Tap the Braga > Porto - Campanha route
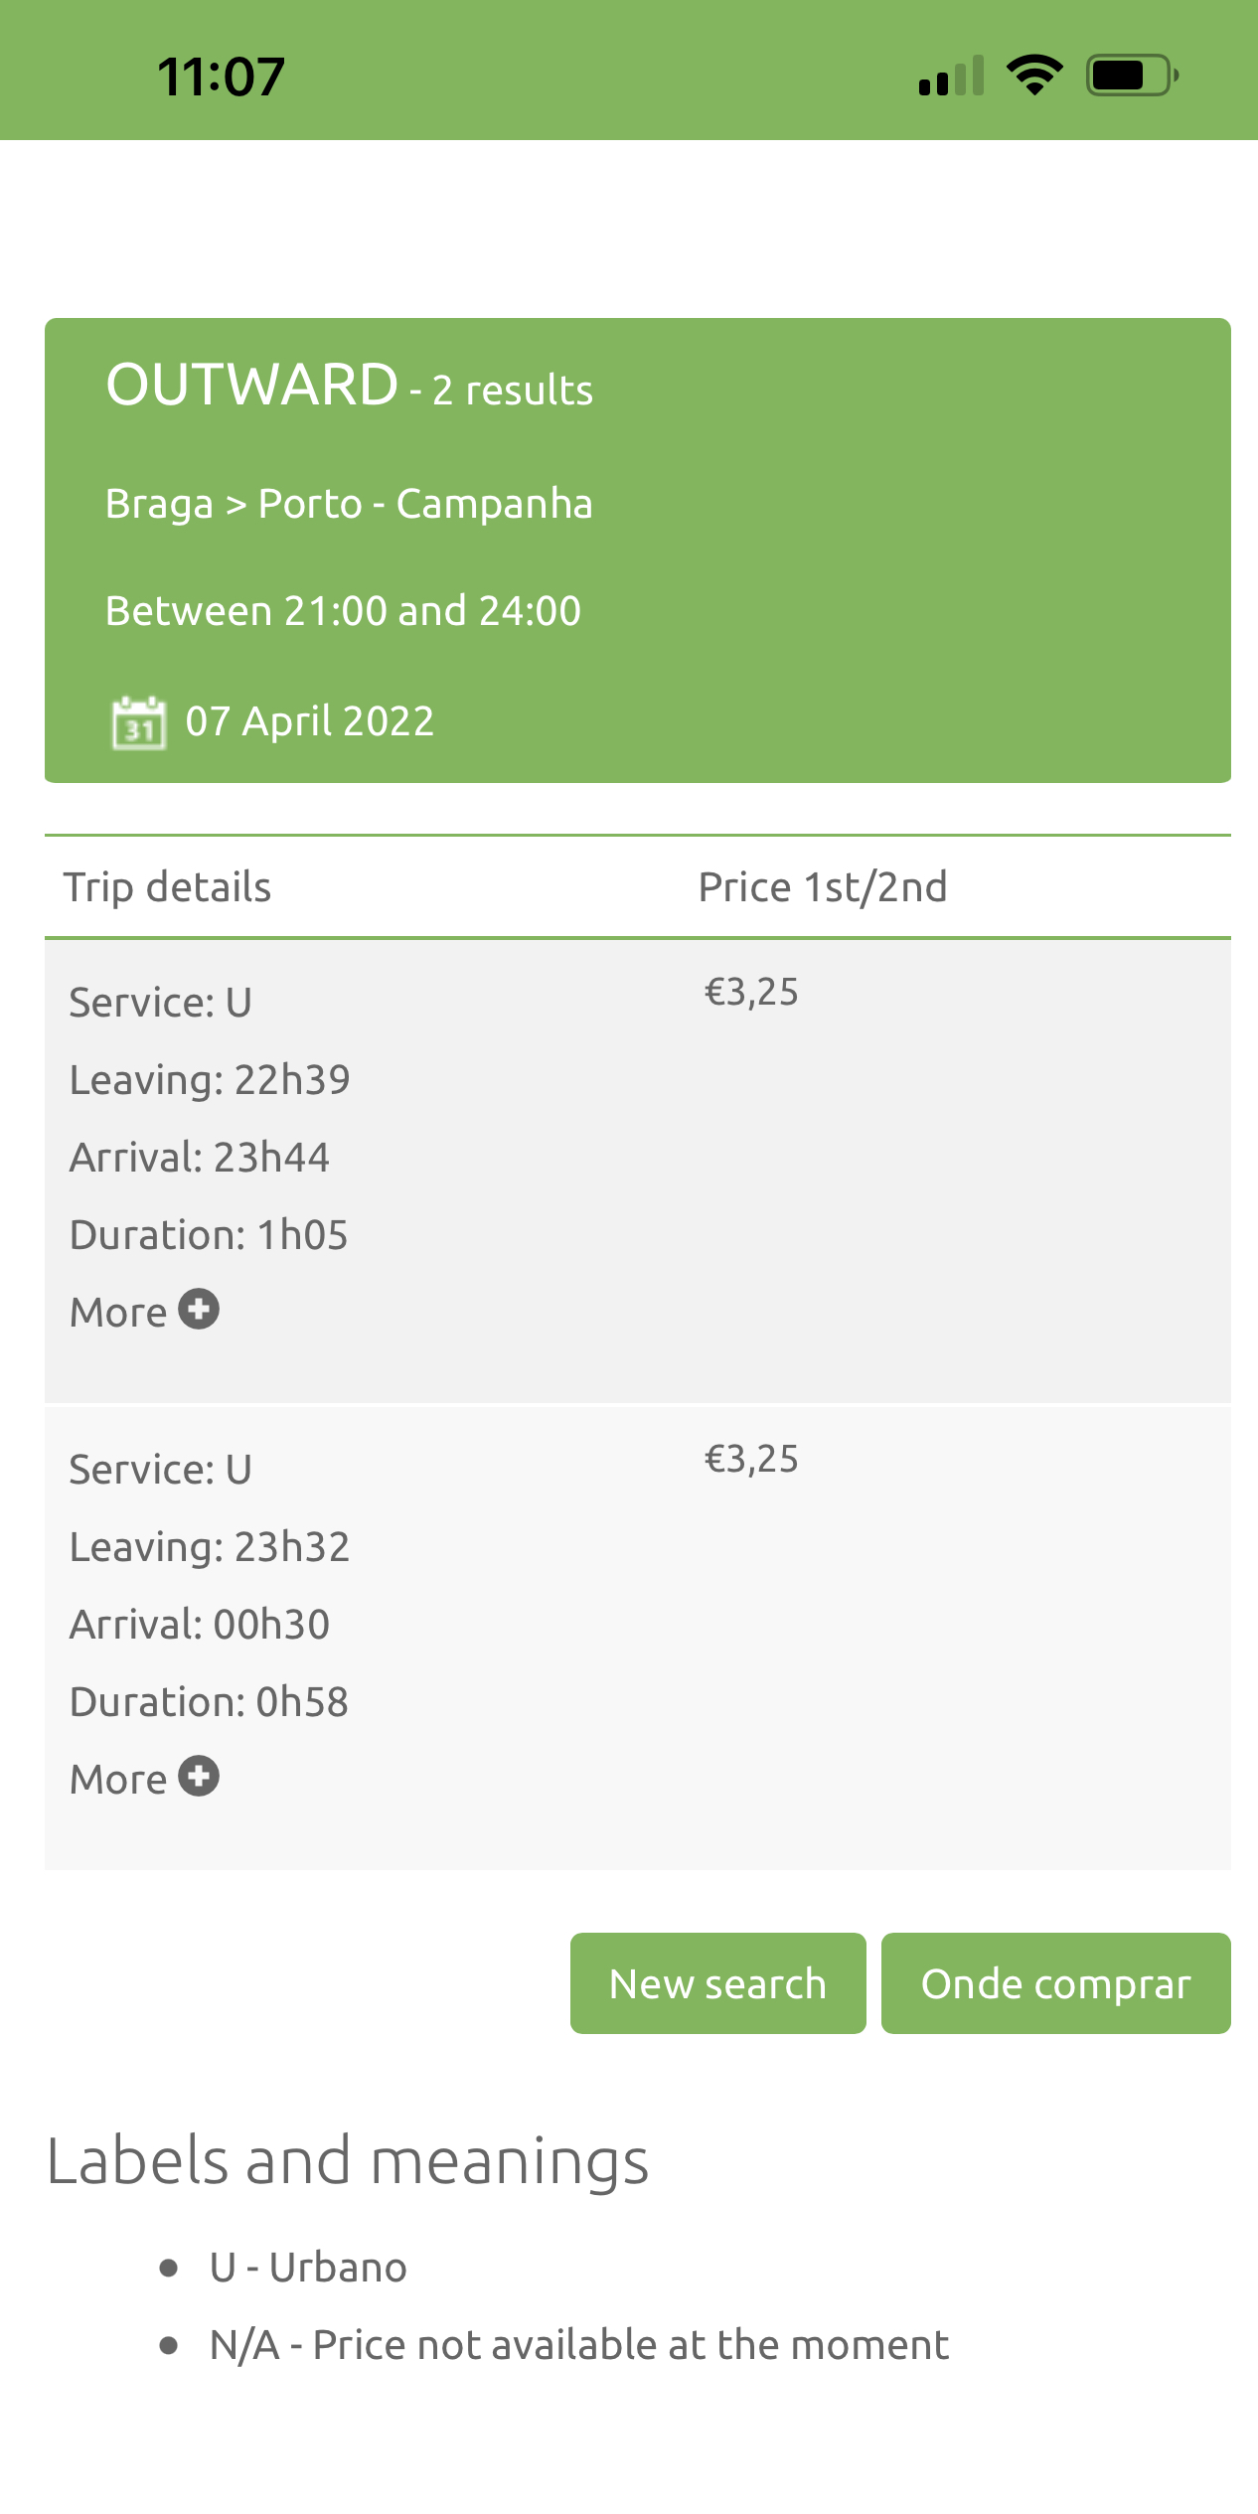The image size is (1258, 2514). click(x=349, y=504)
